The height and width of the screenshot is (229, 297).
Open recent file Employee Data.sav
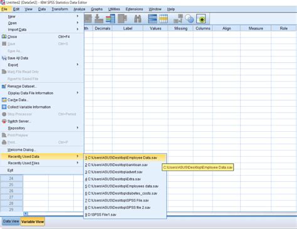(x=125, y=157)
